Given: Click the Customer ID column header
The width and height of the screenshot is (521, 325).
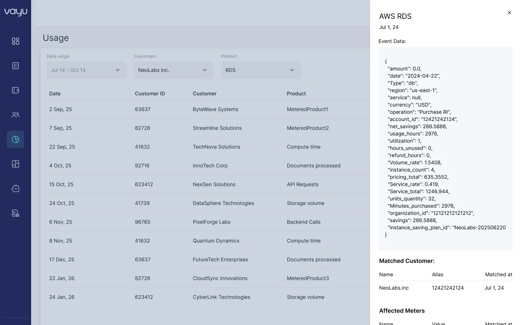Looking at the screenshot, I should click(x=150, y=94).
